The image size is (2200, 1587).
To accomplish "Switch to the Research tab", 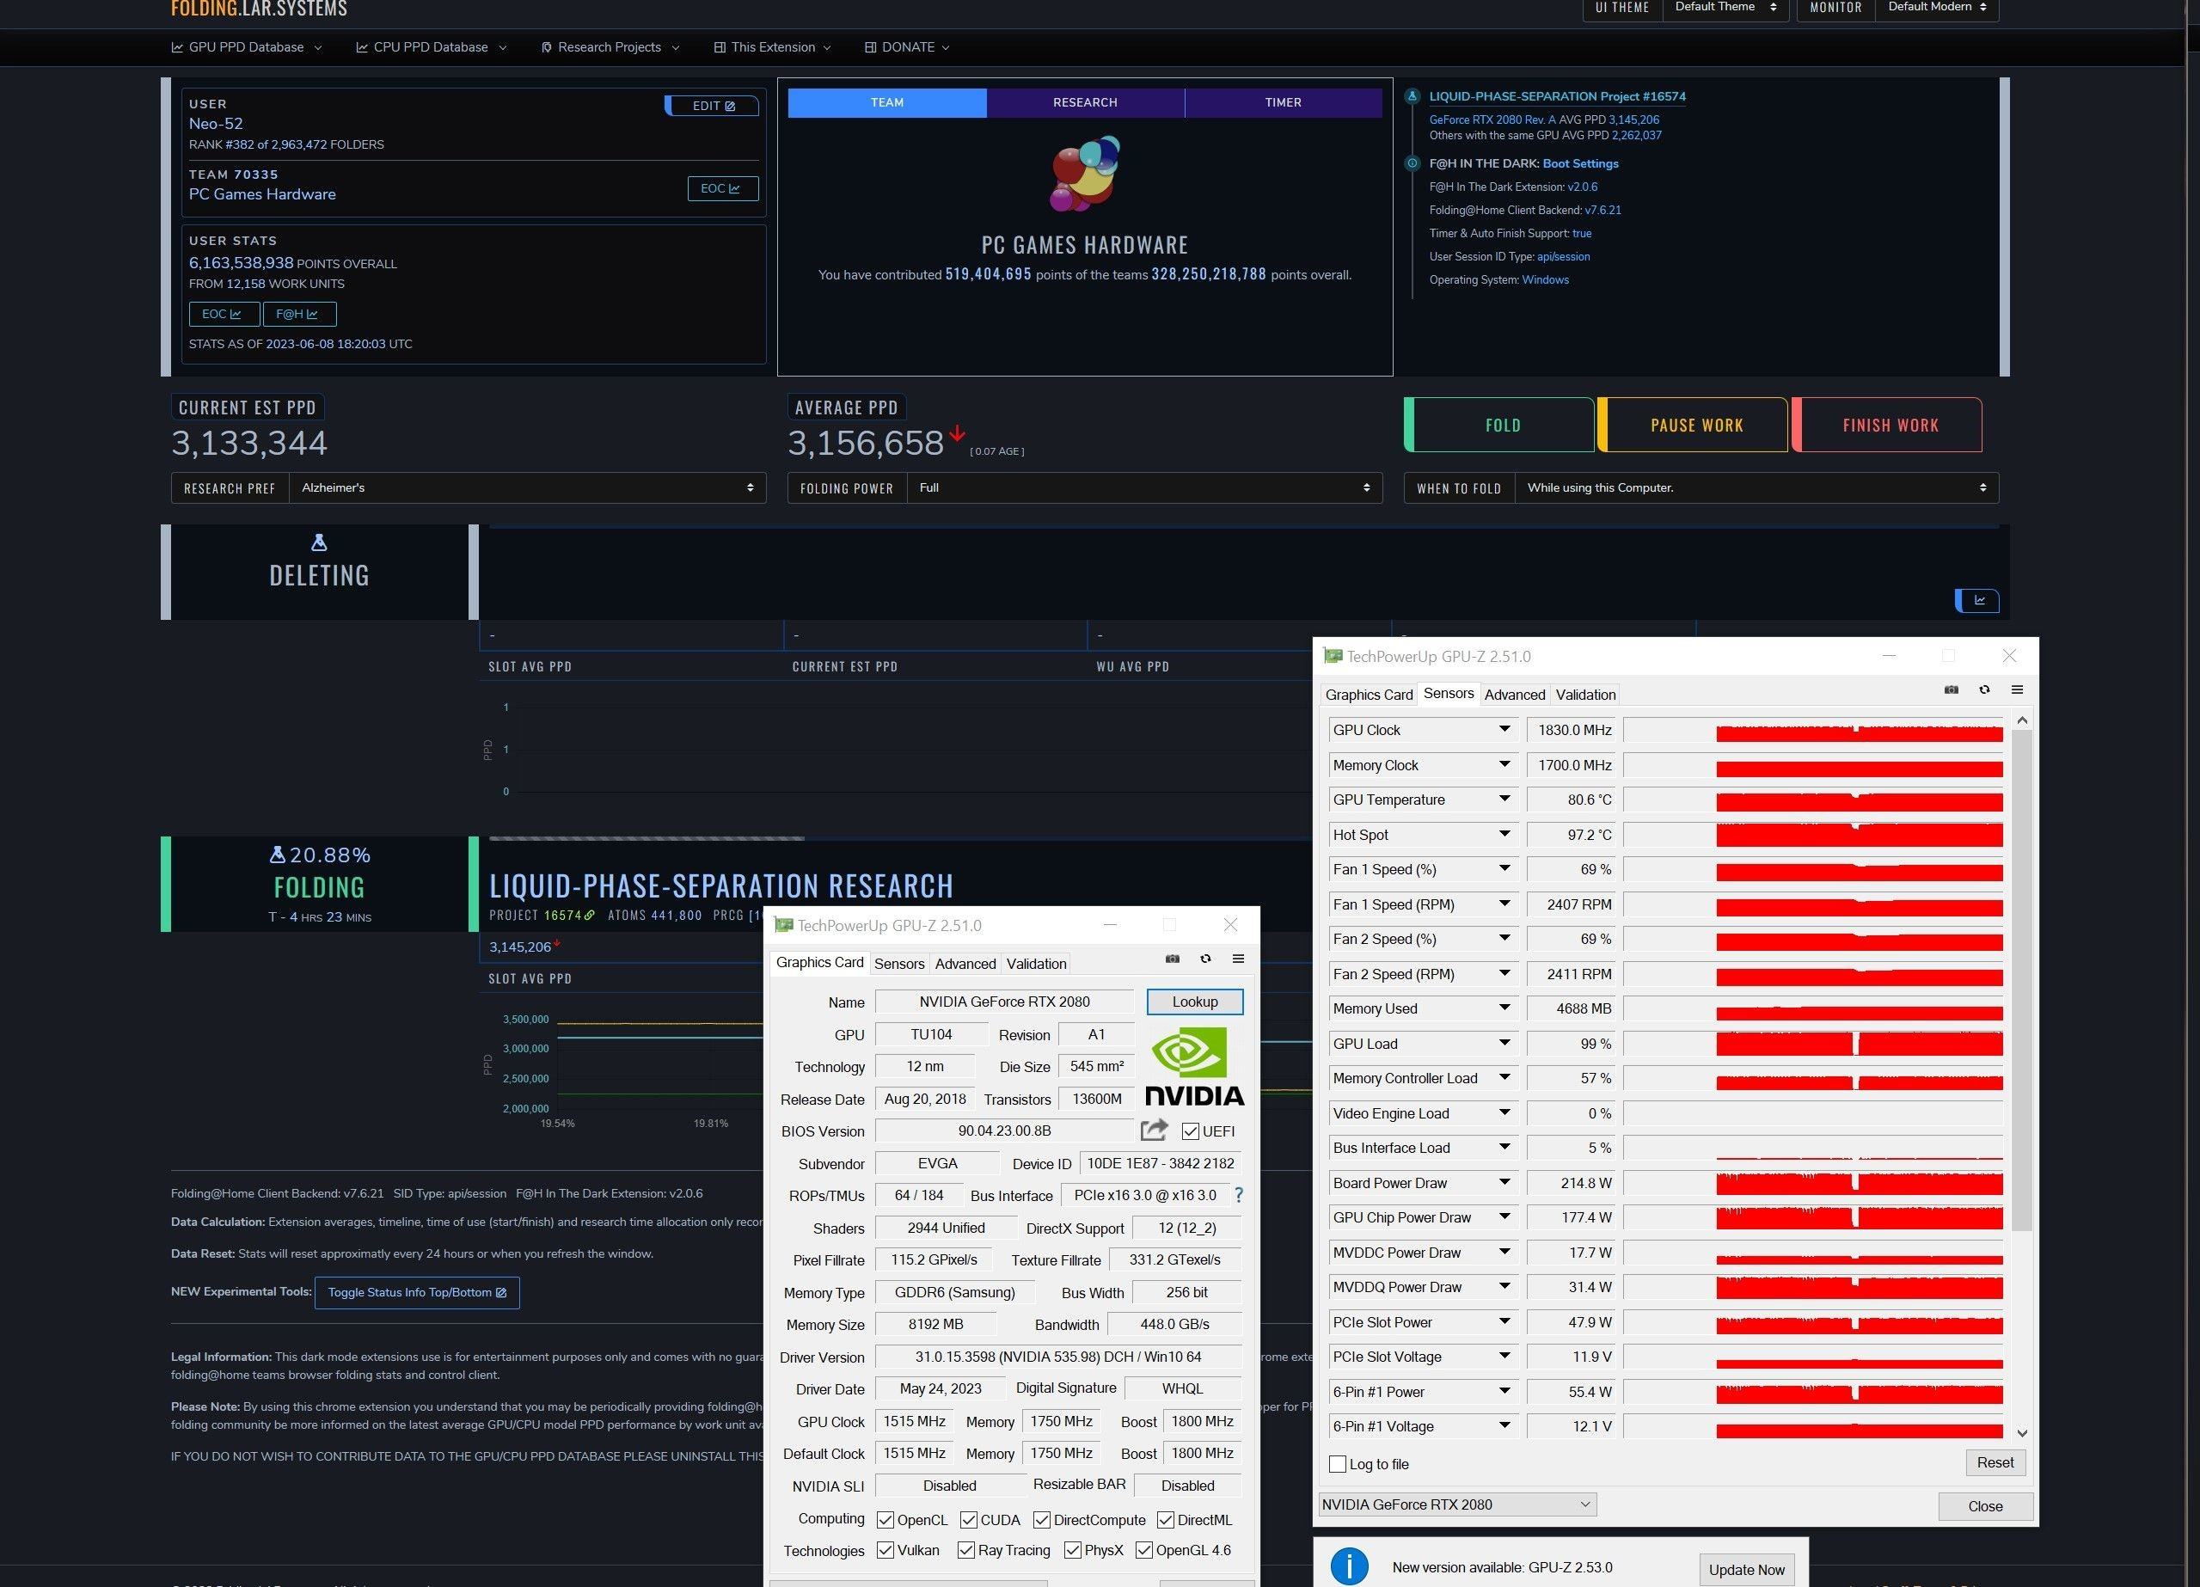I will tap(1084, 101).
